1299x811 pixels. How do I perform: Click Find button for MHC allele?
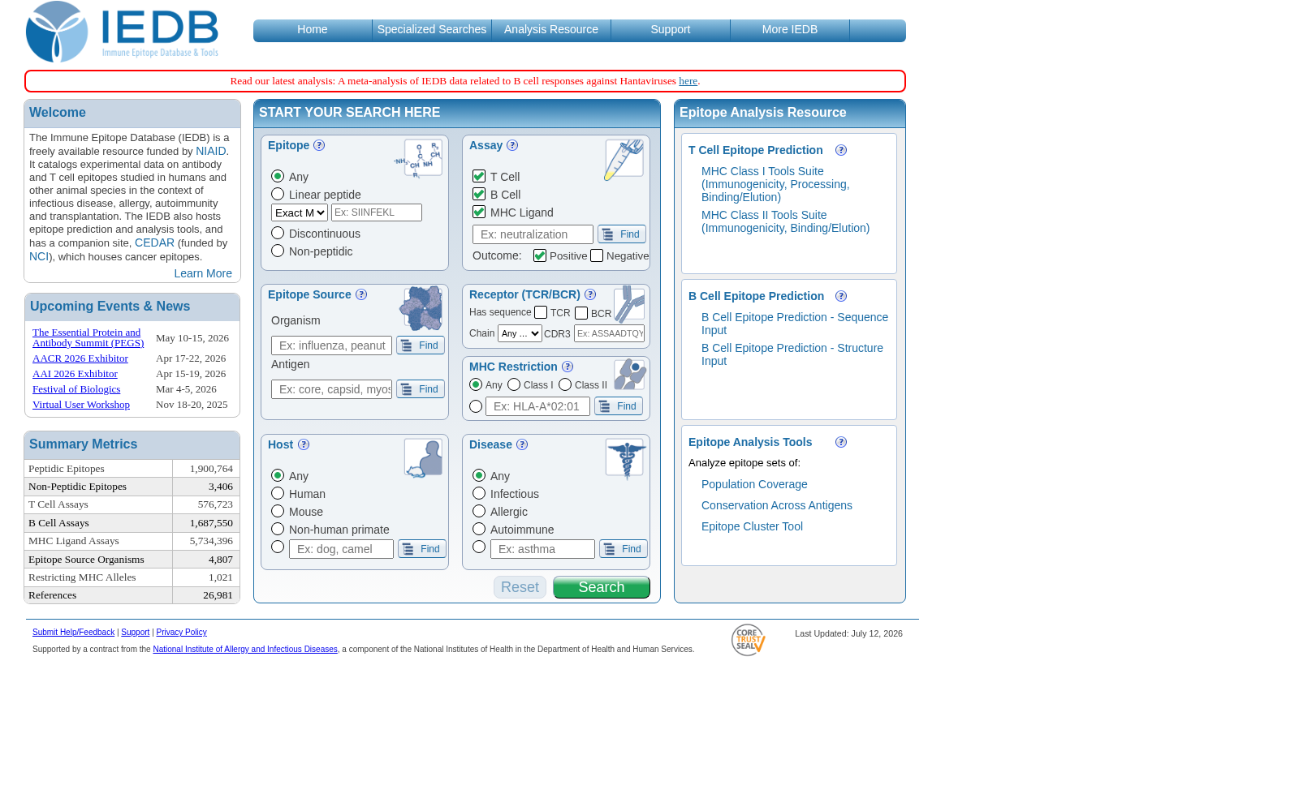(619, 406)
